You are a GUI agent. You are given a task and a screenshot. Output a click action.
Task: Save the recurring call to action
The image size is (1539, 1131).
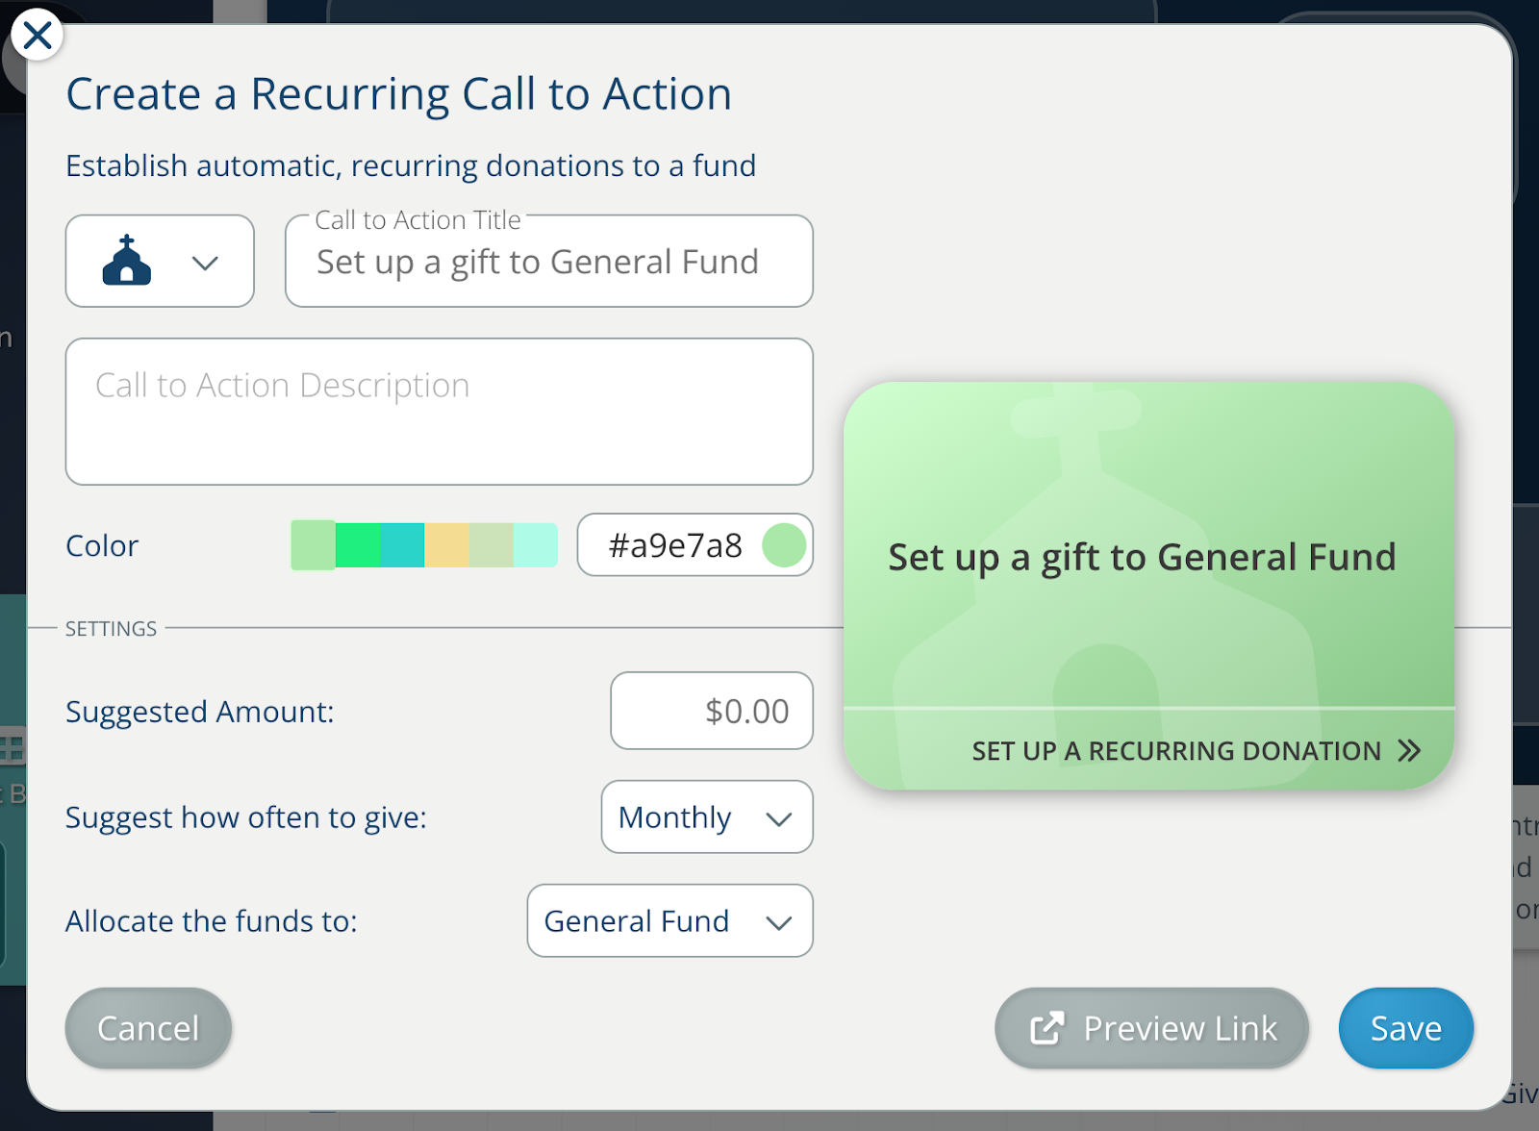click(1405, 1029)
